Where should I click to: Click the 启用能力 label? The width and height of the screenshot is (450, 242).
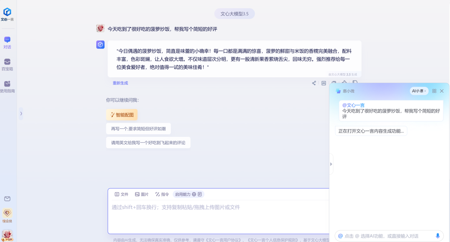pyautogui.click(x=182, y=195)
